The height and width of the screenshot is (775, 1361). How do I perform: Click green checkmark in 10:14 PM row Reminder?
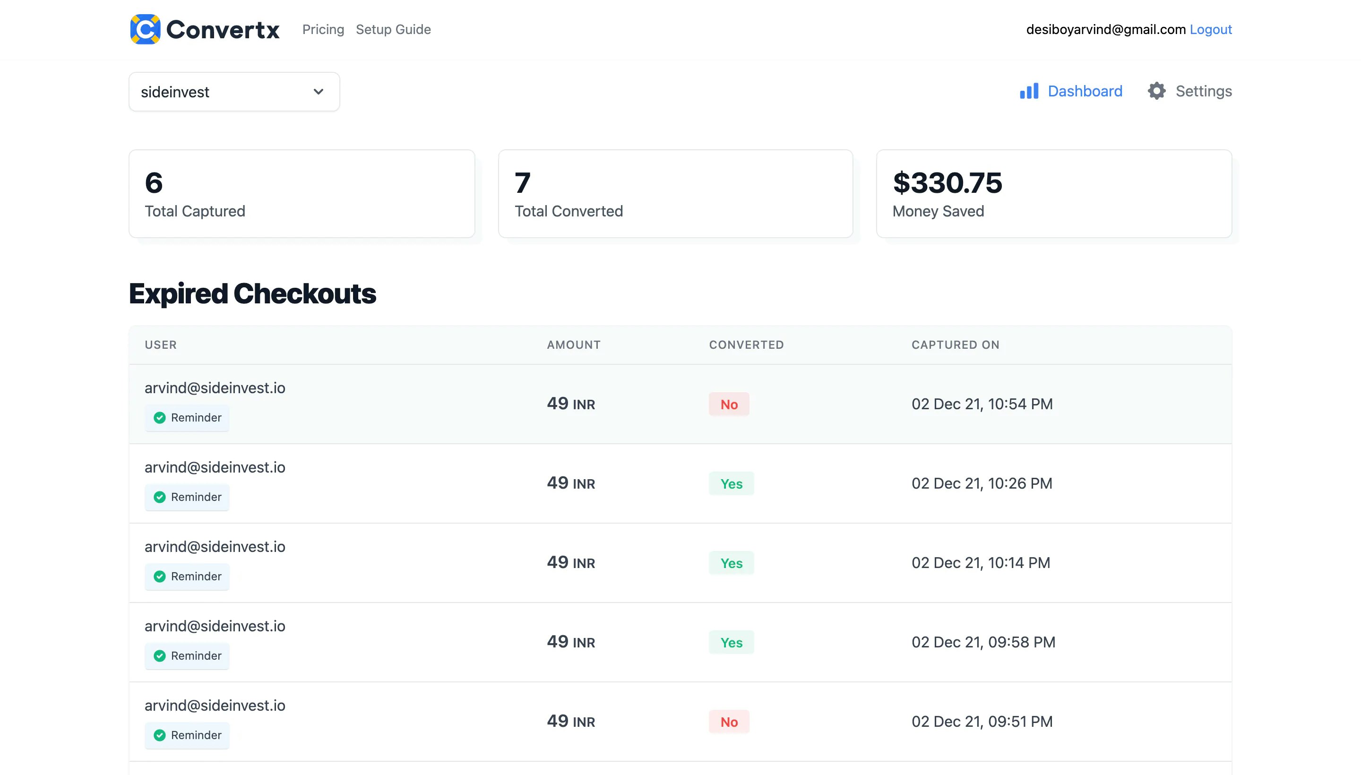(x=159, y=577)
